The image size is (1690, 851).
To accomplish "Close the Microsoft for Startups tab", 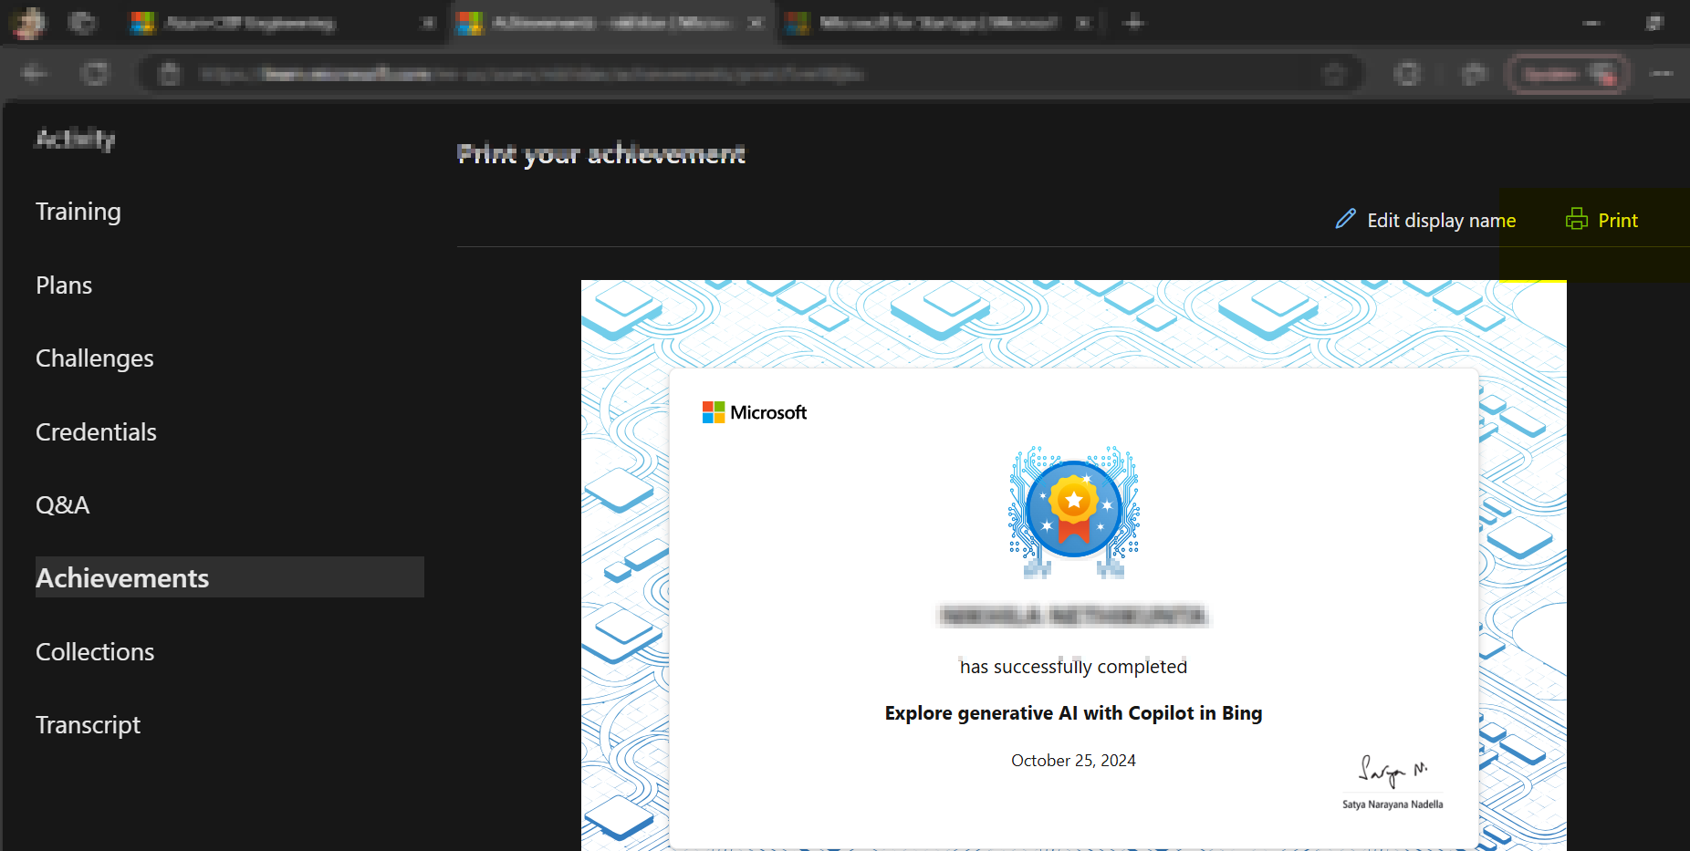I will coord(1083,23).
